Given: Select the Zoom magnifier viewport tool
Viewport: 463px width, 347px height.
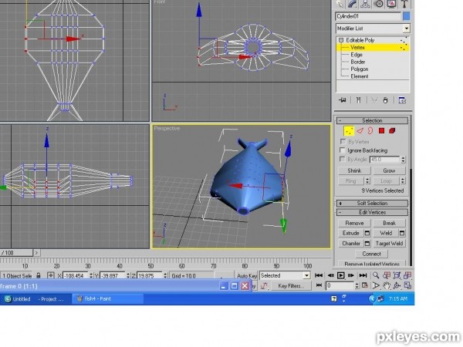Looking at the screenshot, I should coord(376,275).
